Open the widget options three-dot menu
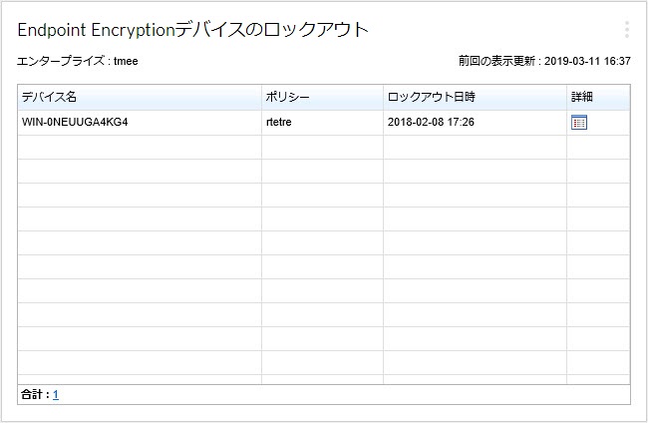 coord(626,30)
